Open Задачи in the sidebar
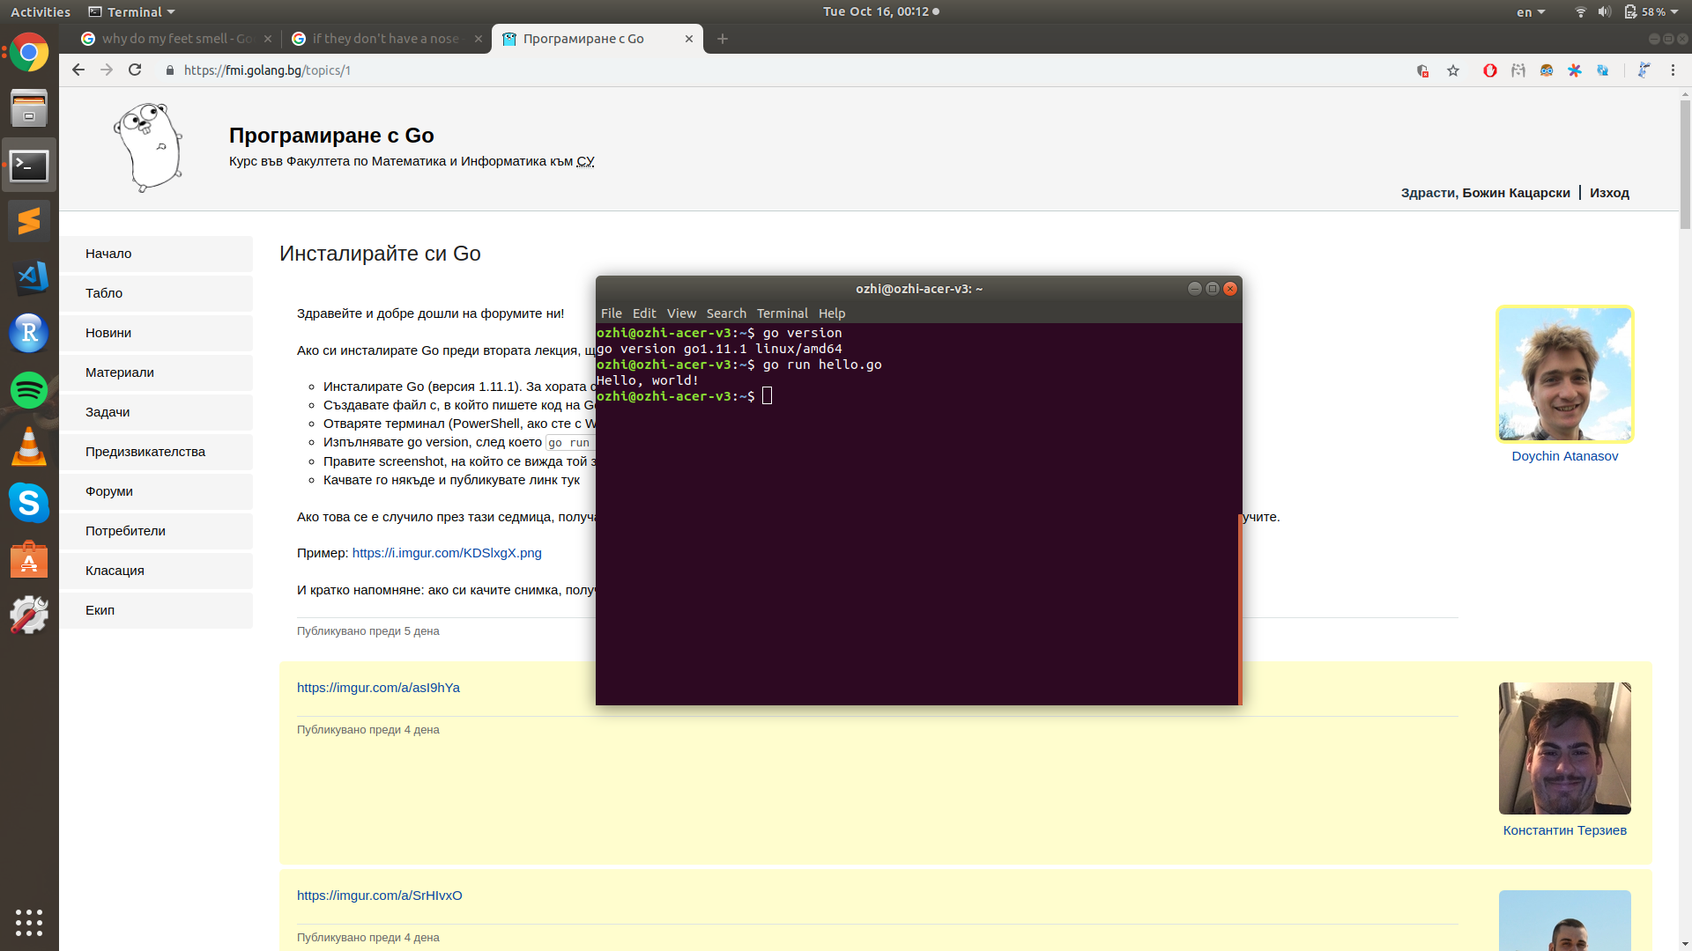 pos(156,412)
